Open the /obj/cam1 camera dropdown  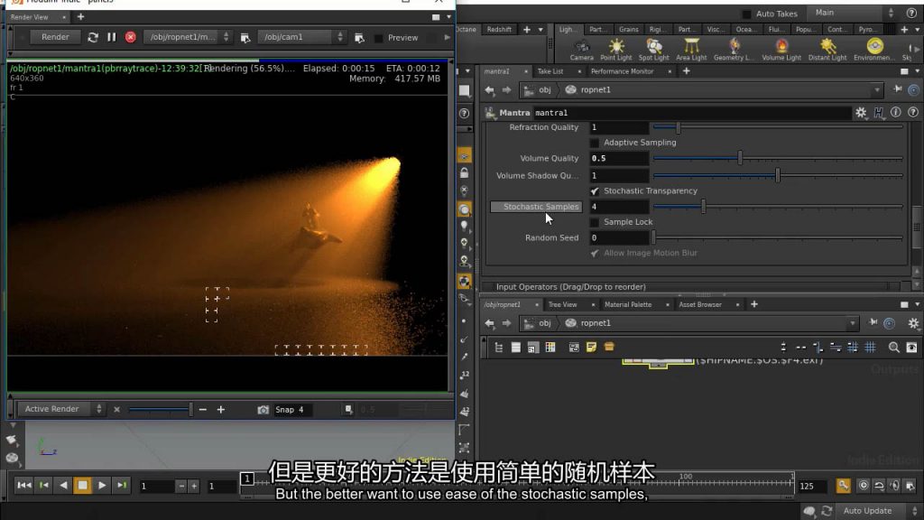[301, 36]
